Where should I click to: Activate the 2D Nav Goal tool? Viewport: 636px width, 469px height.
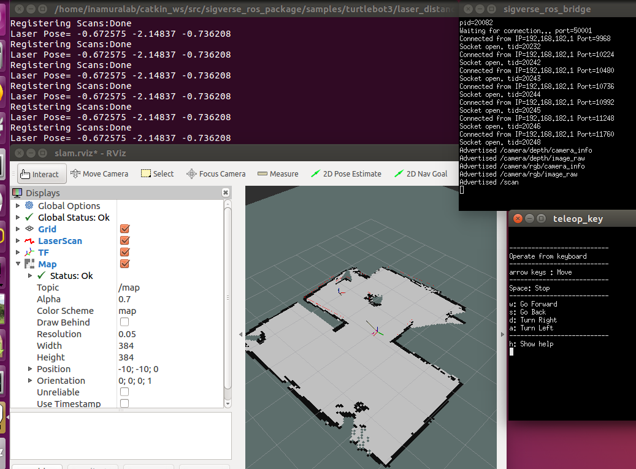tap(421, 174)
